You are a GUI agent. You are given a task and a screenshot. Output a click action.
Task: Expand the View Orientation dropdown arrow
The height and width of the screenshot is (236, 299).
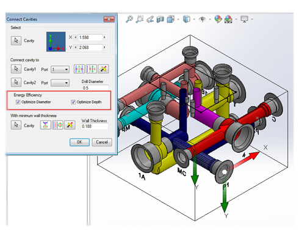coord(178,20)
